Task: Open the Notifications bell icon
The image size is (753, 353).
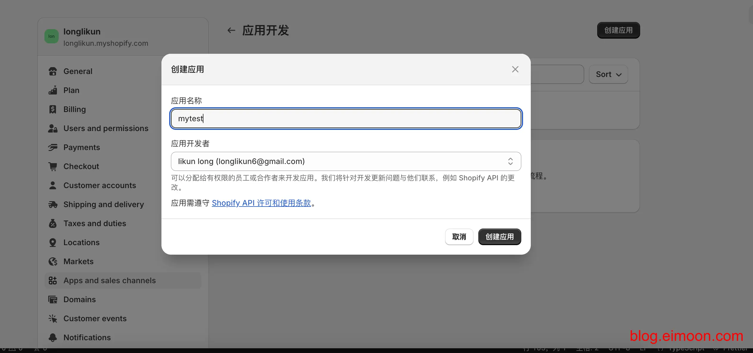Action: pos(52,338)
